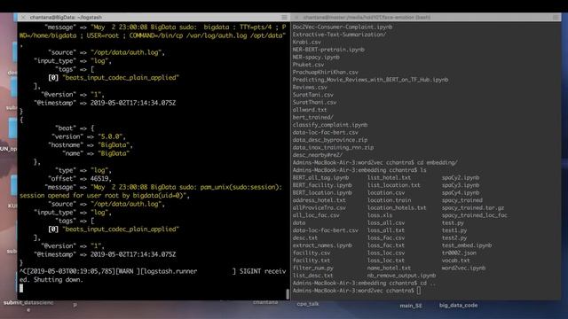The width and height of the screenshot is (568, 319).
Task: Click the SIGINT received warning log line
Action: pyautogui.click(x=153, y=276)
